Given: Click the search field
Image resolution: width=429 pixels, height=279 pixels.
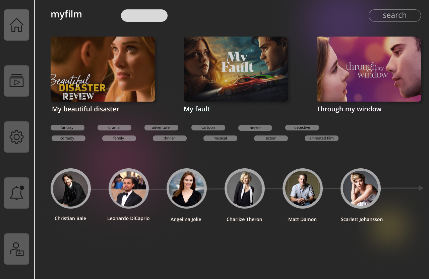Looking at the screenshot, I should pos(394,15).
